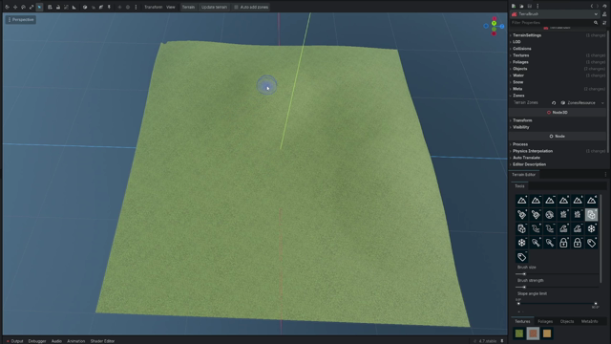Adjust the Brush size slider

click(x=558, y=274)
